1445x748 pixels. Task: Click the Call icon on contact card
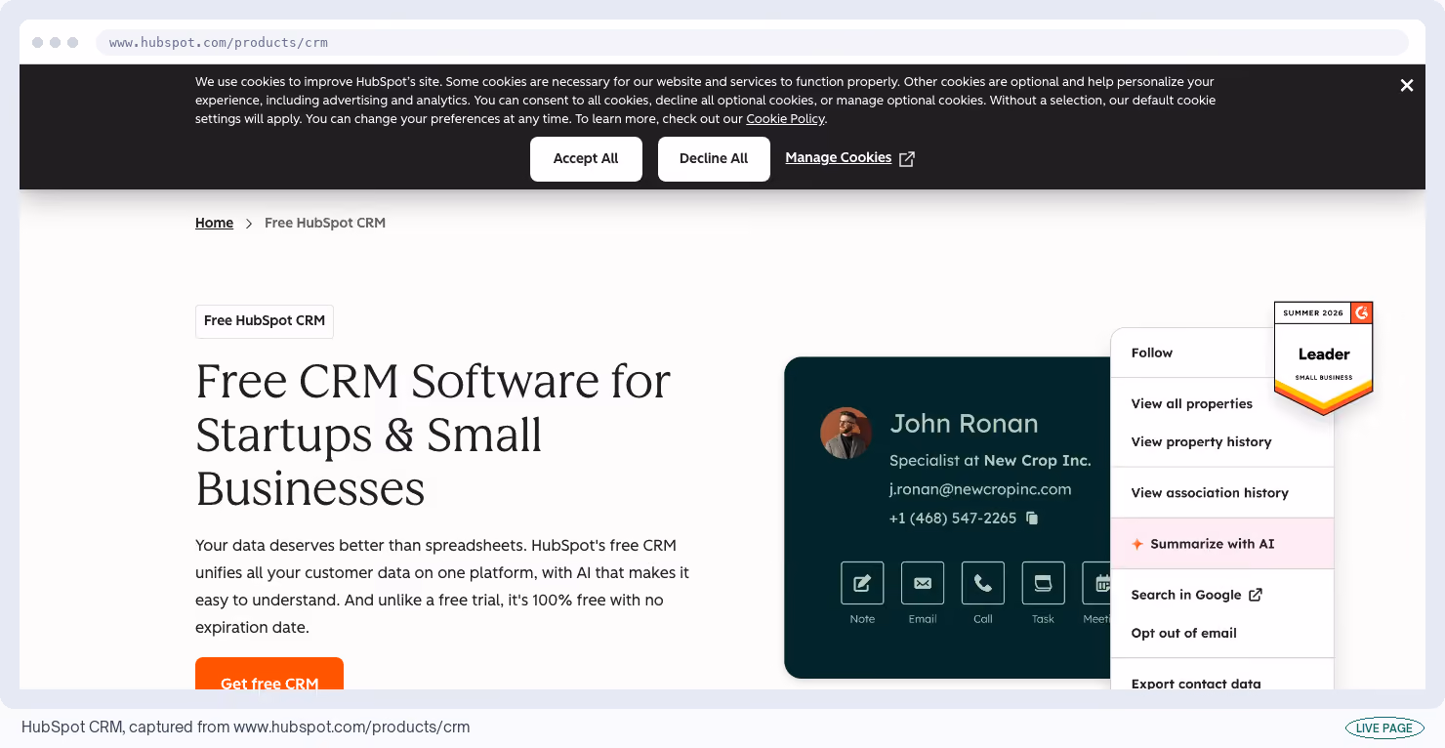(983, 583)
